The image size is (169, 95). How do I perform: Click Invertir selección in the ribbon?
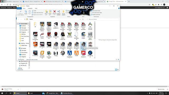(96, 15)
